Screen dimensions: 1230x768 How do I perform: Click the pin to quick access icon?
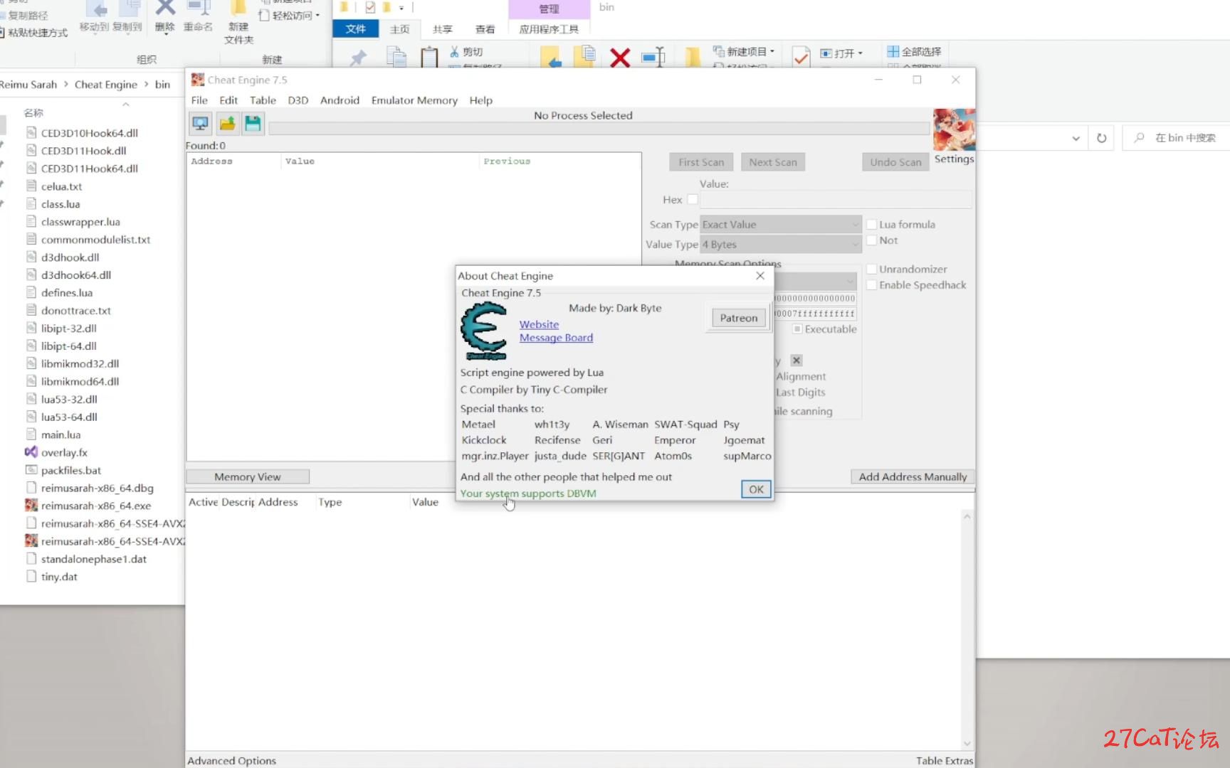[x=359, y=58]
